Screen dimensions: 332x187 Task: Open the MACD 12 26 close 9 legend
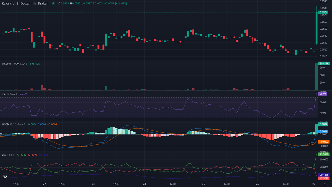pyautogui.click(x=14, y=124)
